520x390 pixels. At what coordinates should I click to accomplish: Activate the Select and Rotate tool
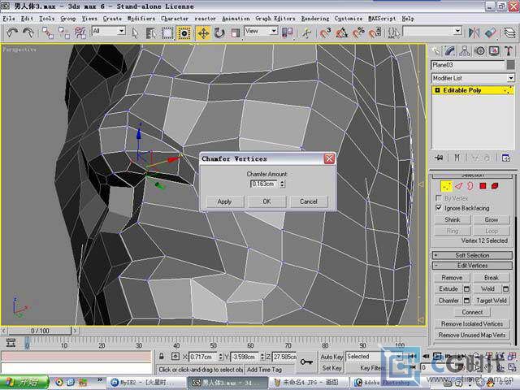click(219, 32)
